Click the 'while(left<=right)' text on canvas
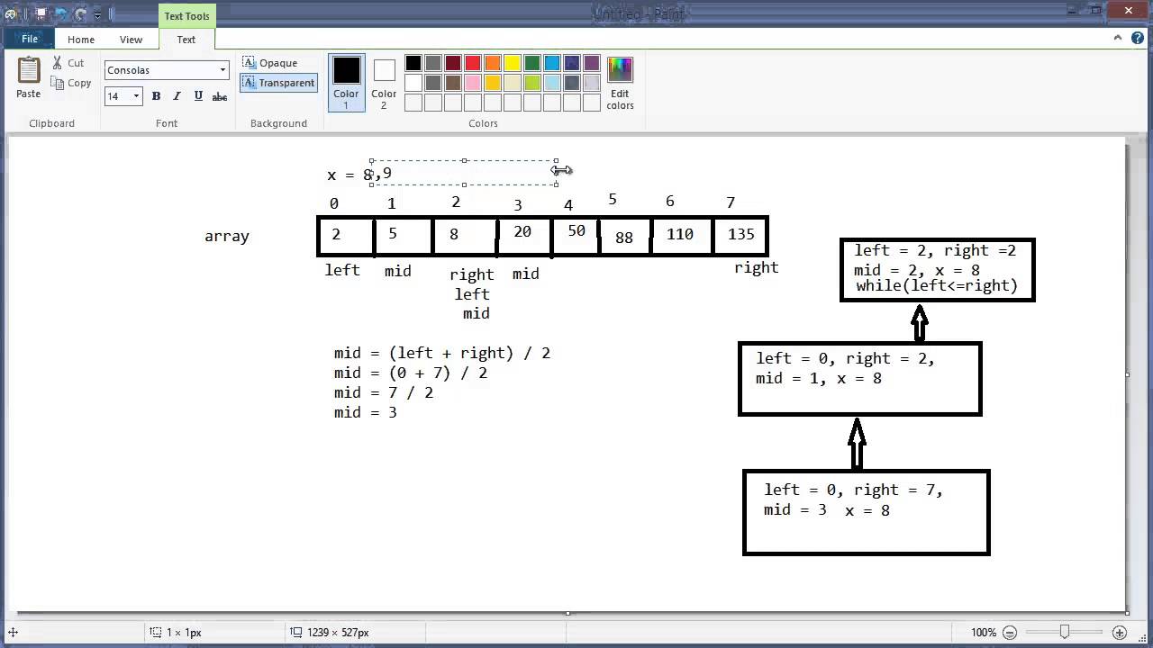1153x648 pixels. [x=937, y=286]
